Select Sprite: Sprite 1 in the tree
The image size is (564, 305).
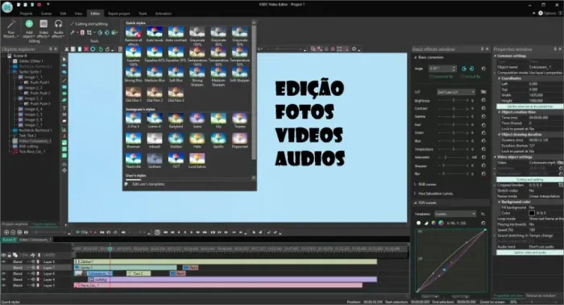[x=30, y=72]
